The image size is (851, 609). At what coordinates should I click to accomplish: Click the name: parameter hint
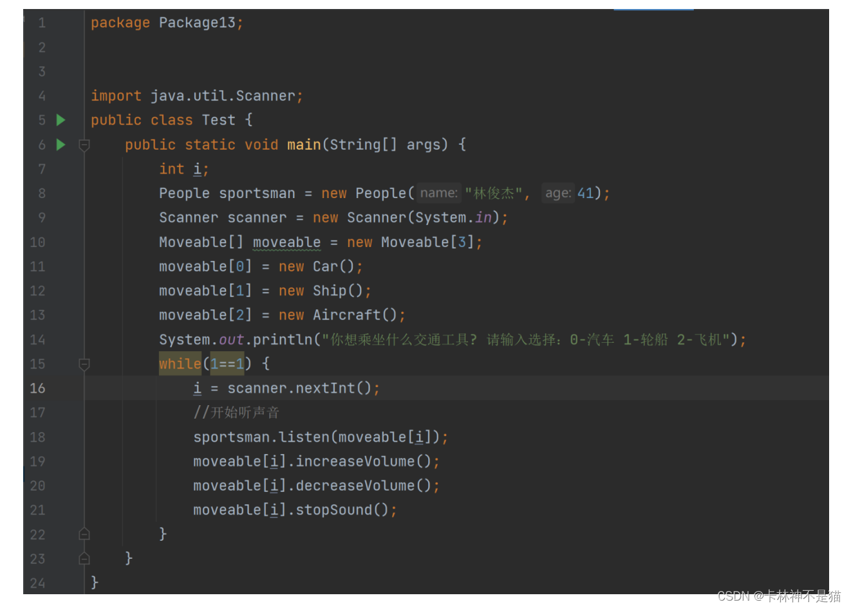click(x=438, y=193)
